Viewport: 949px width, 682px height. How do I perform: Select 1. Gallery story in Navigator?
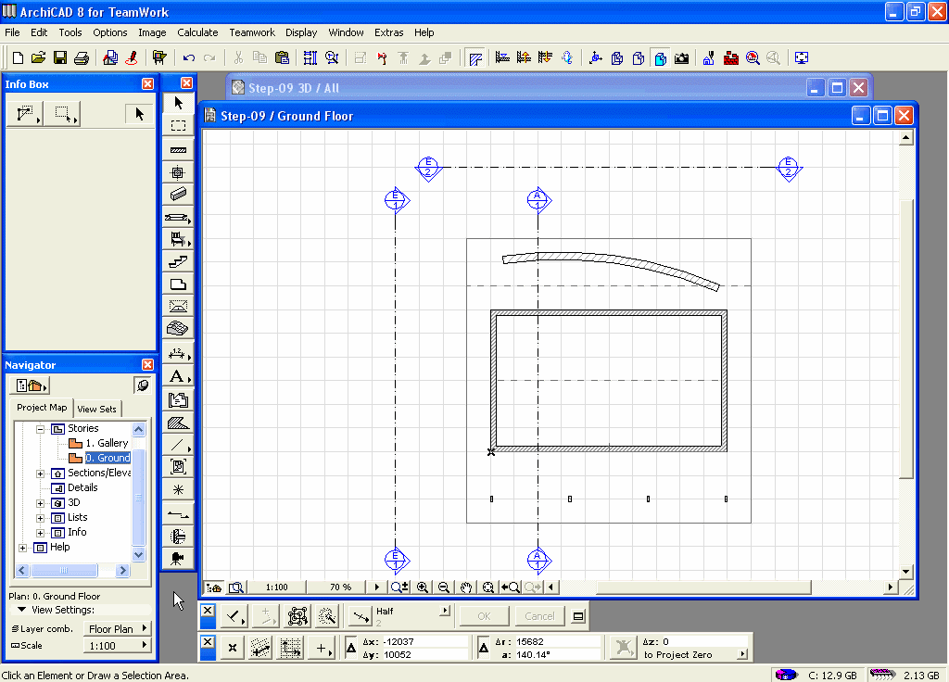[x=107, y=443]
